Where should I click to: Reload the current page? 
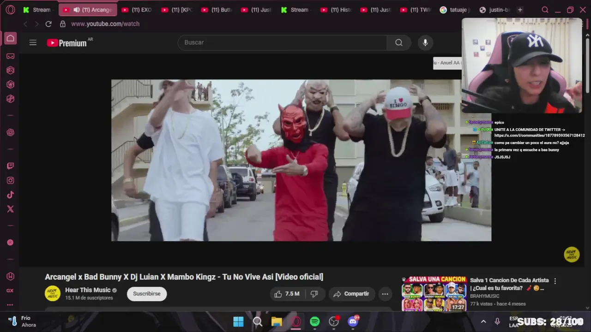(48, 24)
